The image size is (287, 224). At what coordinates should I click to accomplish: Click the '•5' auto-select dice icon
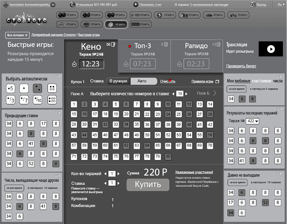(11, 88)
